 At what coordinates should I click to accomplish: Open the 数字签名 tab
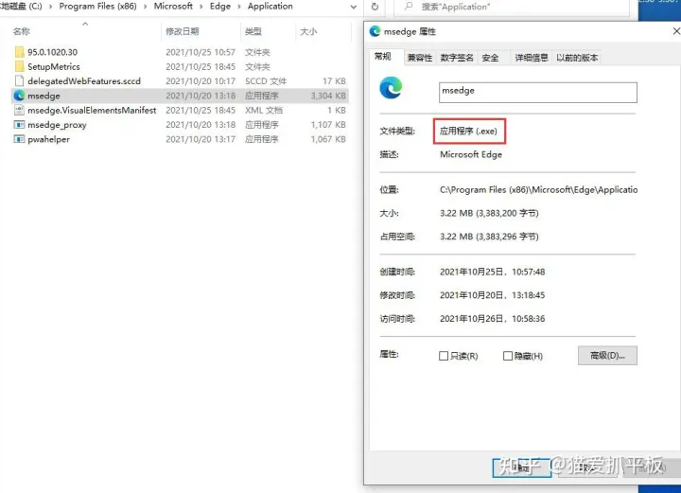457,58
